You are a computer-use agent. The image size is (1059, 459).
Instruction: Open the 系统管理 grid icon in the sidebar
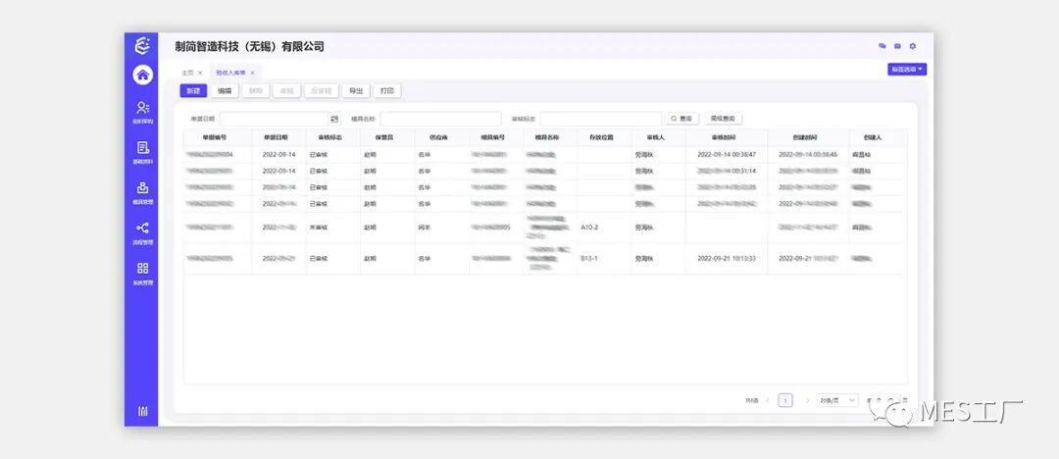pos(142,269)
